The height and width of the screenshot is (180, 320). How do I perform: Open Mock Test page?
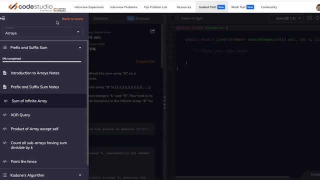coord(242,7)
